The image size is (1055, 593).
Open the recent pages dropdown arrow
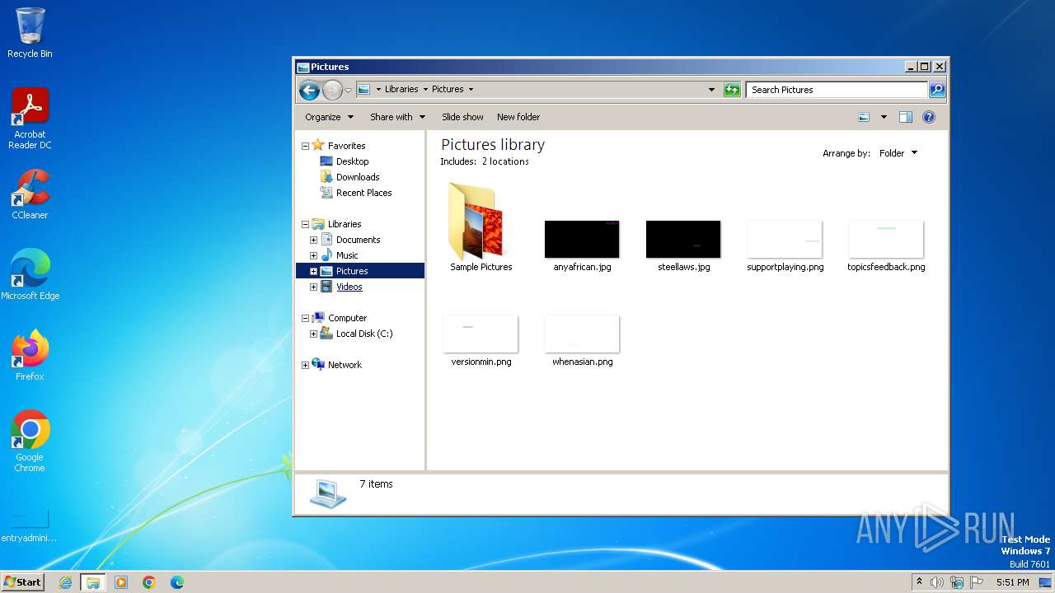[x=348, y=90]
